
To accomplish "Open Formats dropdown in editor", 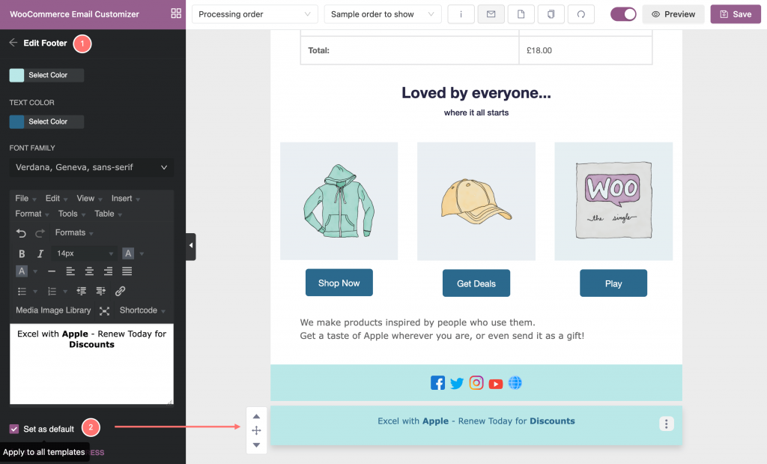I will point(74,232).
